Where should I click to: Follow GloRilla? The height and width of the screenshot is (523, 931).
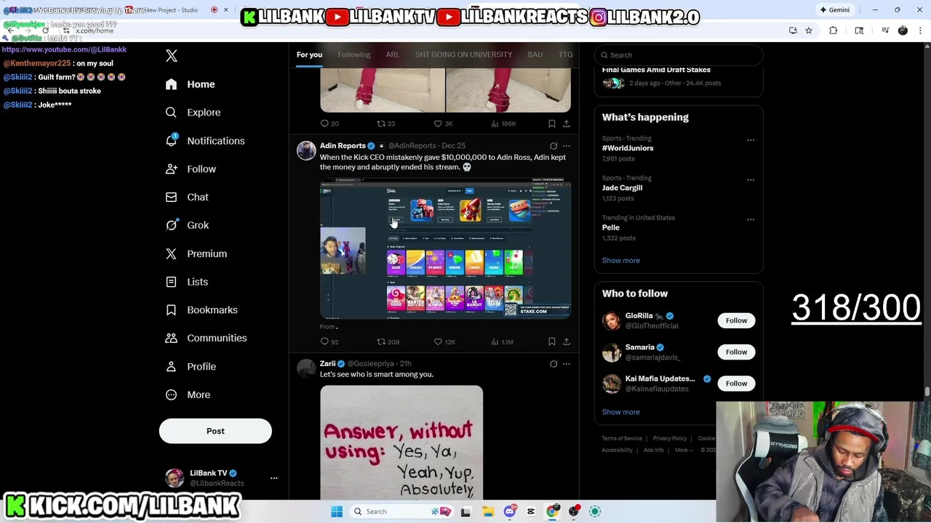coord(736,320)
